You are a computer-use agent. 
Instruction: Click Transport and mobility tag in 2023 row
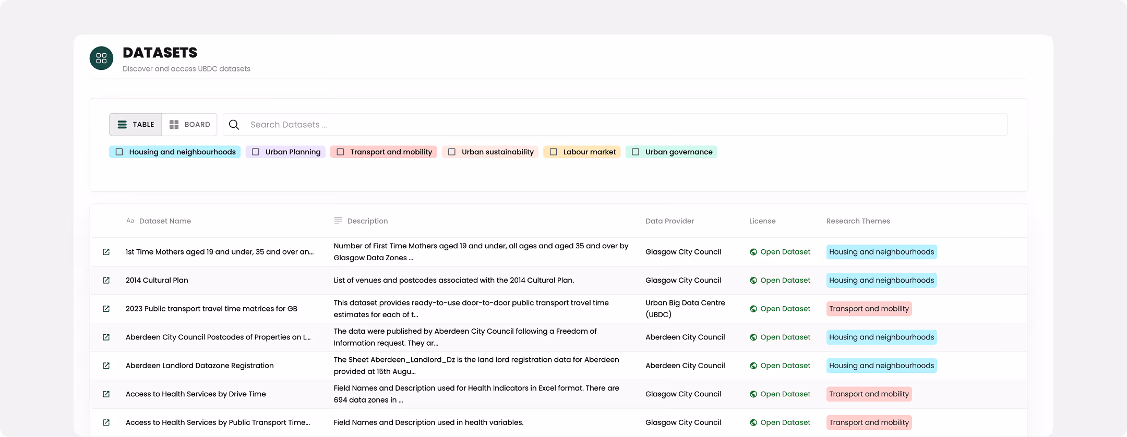click(x=869, y=309)
